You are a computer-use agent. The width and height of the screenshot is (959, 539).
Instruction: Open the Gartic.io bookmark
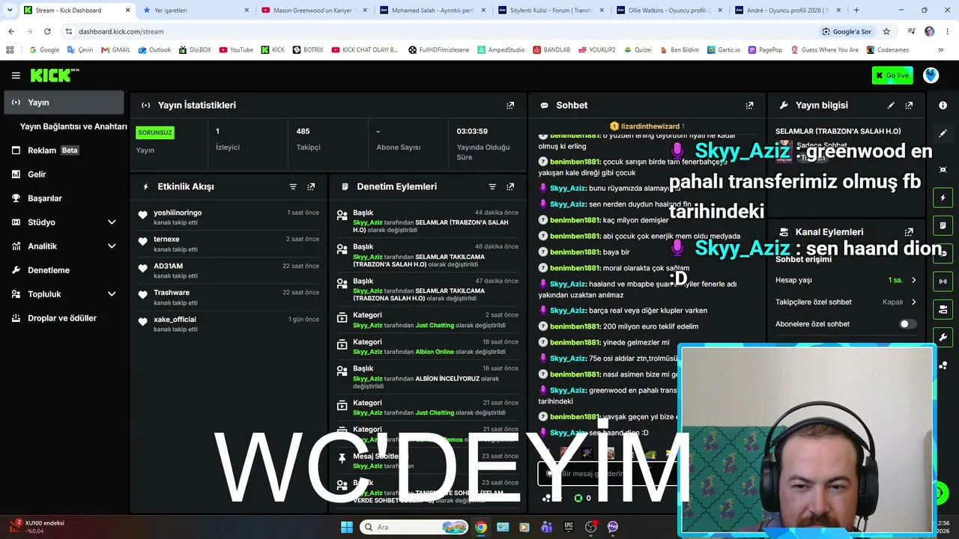[x=723, y=50]
